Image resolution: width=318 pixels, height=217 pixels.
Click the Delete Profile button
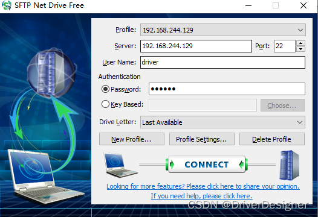(x=272, y=139)
